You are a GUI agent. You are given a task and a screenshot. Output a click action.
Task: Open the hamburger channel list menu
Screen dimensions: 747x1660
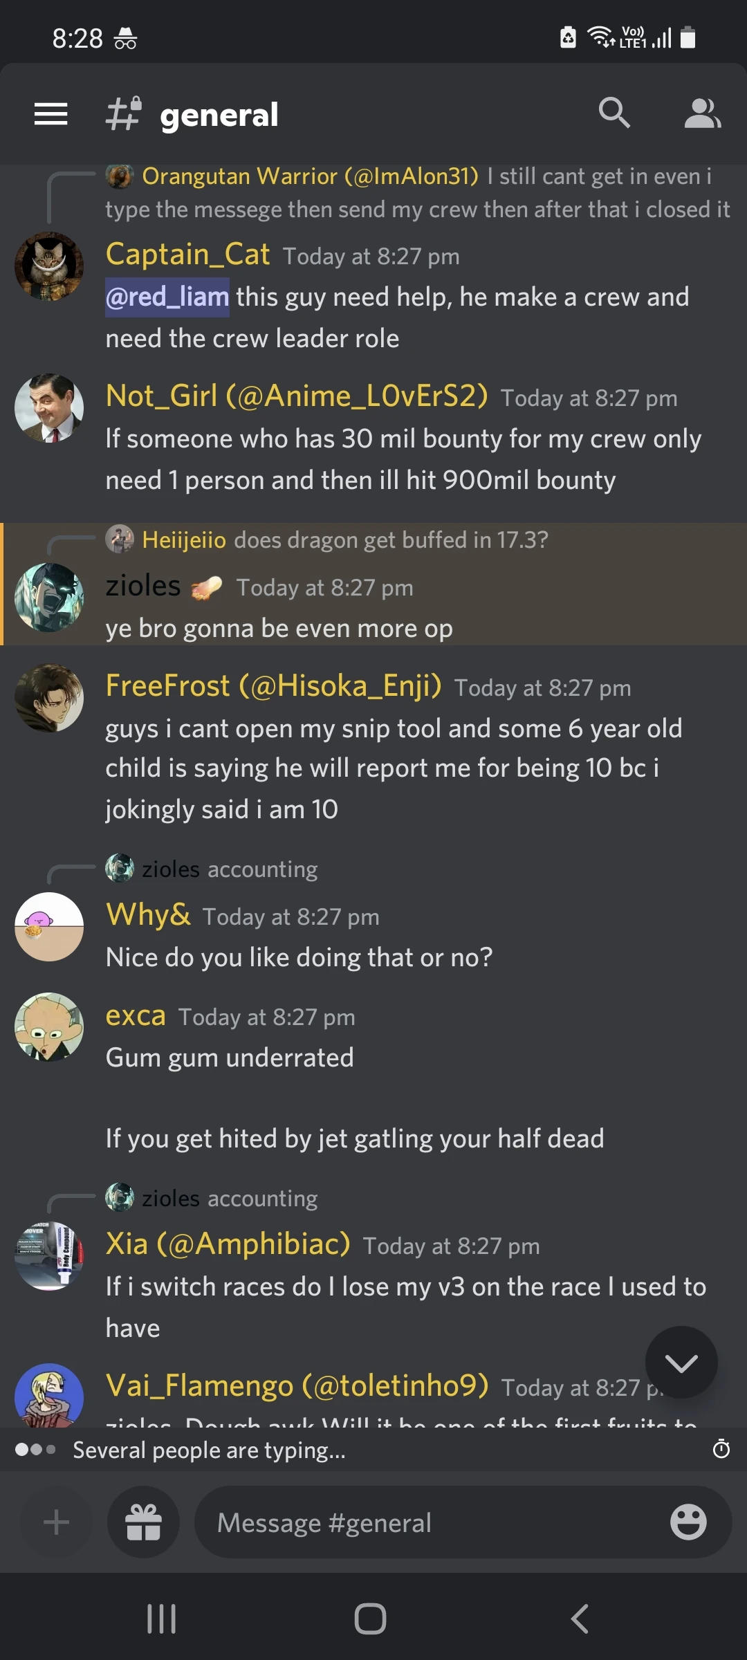(x=50, y=114)
